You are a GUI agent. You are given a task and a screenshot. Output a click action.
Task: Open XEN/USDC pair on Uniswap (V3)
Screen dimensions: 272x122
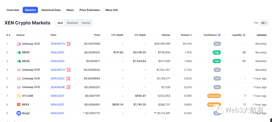pos(58,78)
